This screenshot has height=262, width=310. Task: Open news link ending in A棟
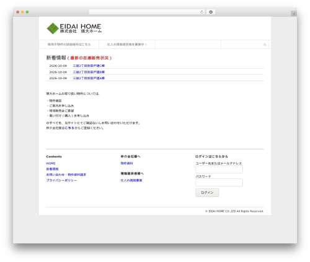pyautogui.click(x=89, y=78)
